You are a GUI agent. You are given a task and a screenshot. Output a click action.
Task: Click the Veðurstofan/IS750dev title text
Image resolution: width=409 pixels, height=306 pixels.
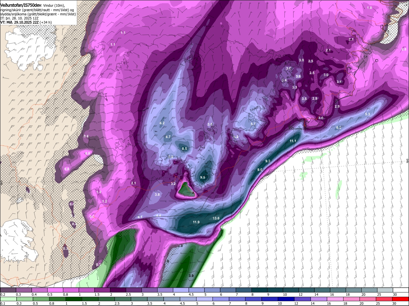(21, 5)
